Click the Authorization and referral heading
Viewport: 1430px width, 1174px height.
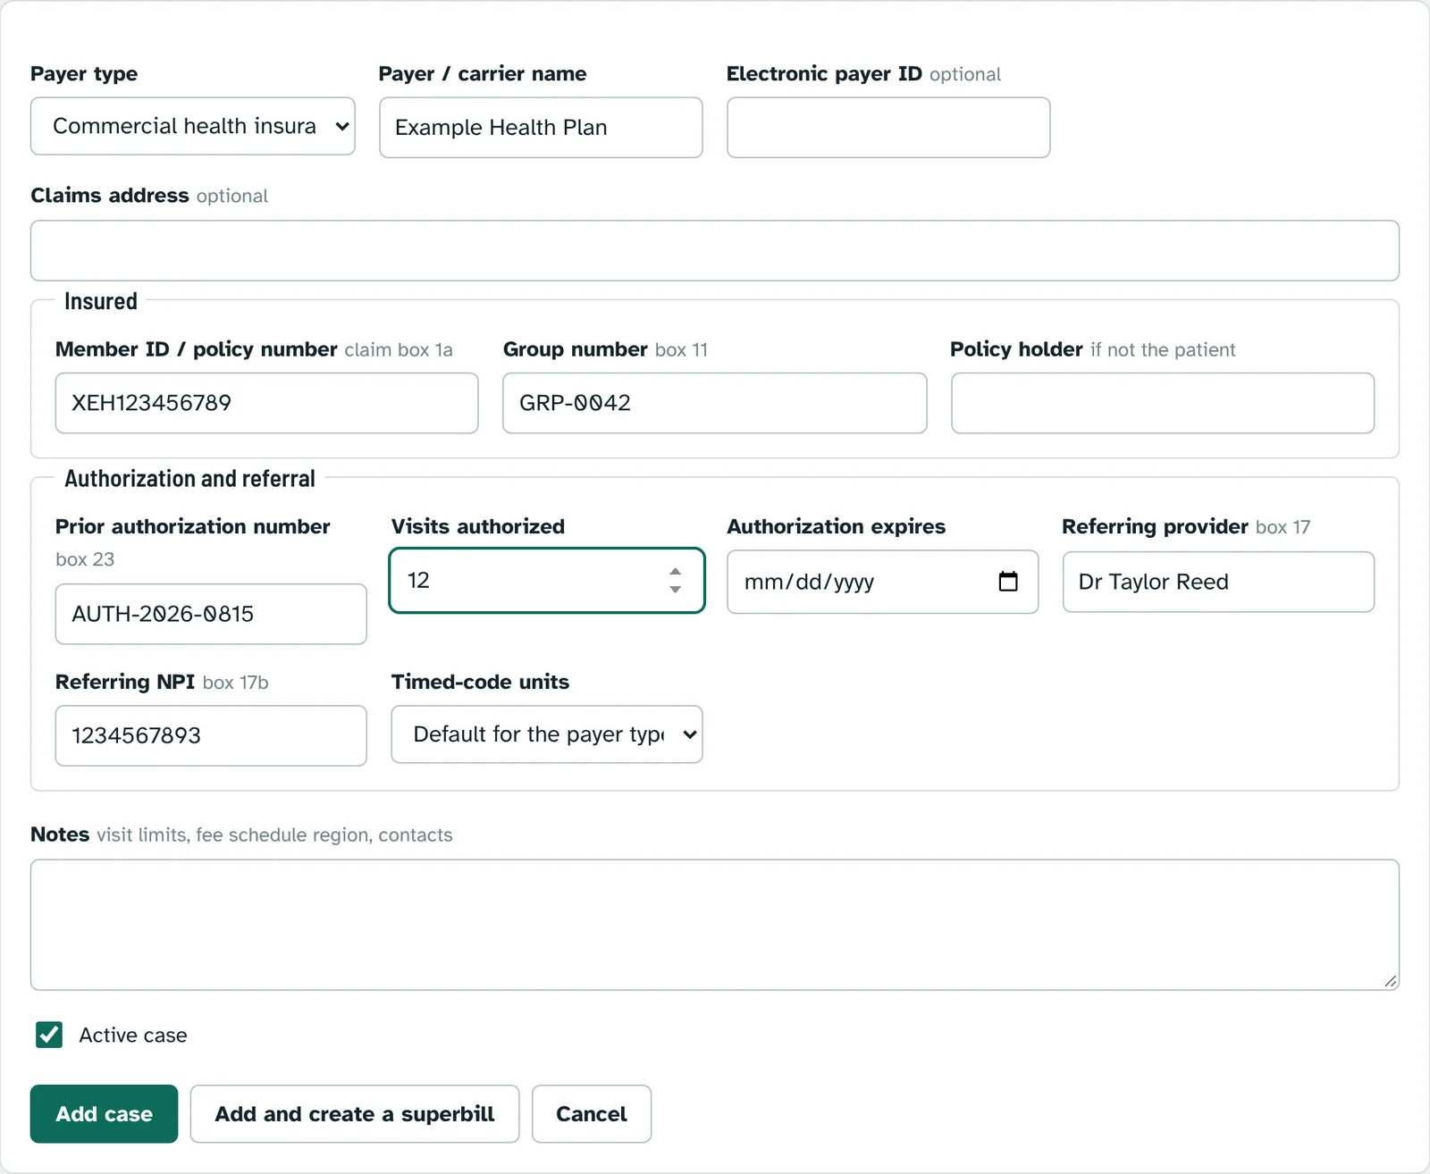pos(189,479)
